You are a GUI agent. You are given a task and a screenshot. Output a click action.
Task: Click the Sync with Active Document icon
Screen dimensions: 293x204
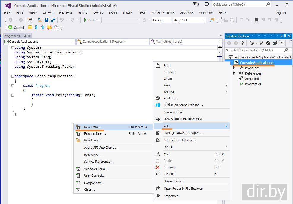262,43
